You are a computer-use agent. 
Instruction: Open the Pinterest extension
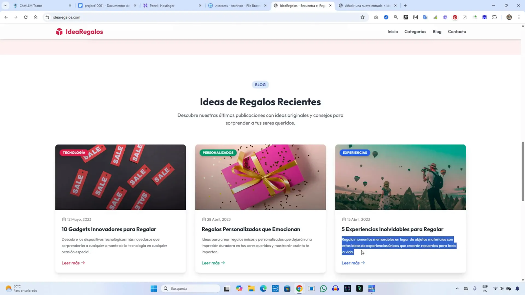click(455, 17)
